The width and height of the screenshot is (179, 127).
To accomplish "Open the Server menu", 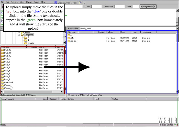I will (37, 2).
